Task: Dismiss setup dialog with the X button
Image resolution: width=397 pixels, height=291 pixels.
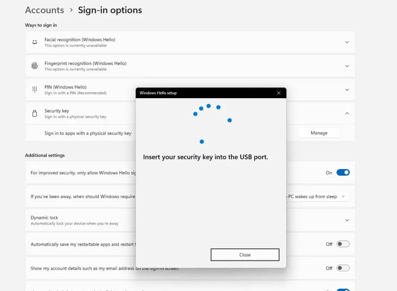Action: pos(278,93)
